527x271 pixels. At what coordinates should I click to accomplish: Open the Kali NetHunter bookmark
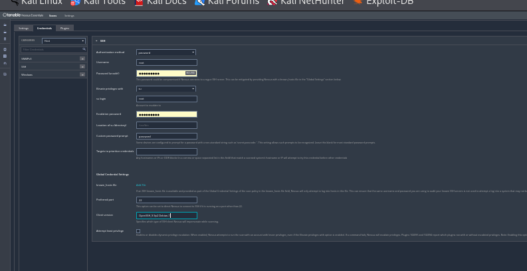click(x=306, y=3)
